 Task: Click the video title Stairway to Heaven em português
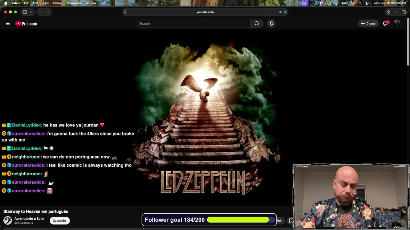[36, 211]
